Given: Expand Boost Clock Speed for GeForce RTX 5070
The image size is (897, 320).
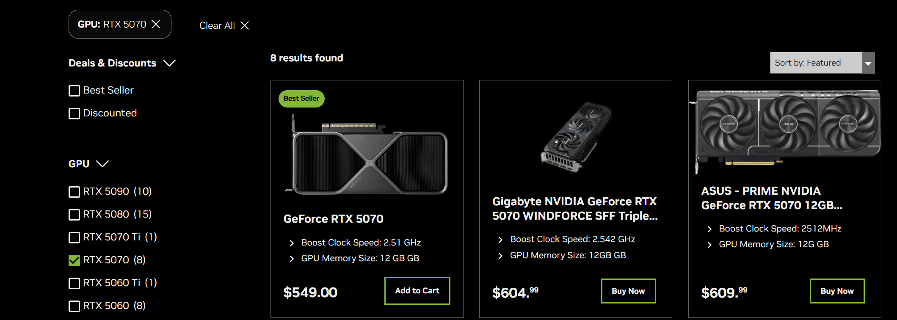Looking at the screenshot, I should 292,243.
